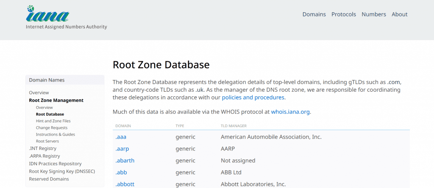Open the .aarp domain link
The image size is (434, 188).
(x=122, y=149)
